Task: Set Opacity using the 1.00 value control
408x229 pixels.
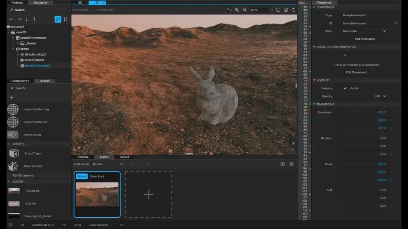Action: [x=378, y=96]
